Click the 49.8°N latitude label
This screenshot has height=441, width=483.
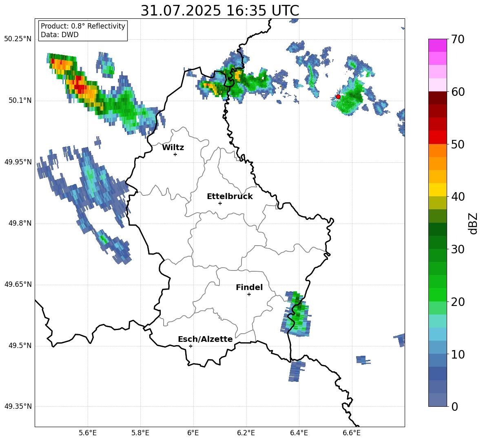20,223
